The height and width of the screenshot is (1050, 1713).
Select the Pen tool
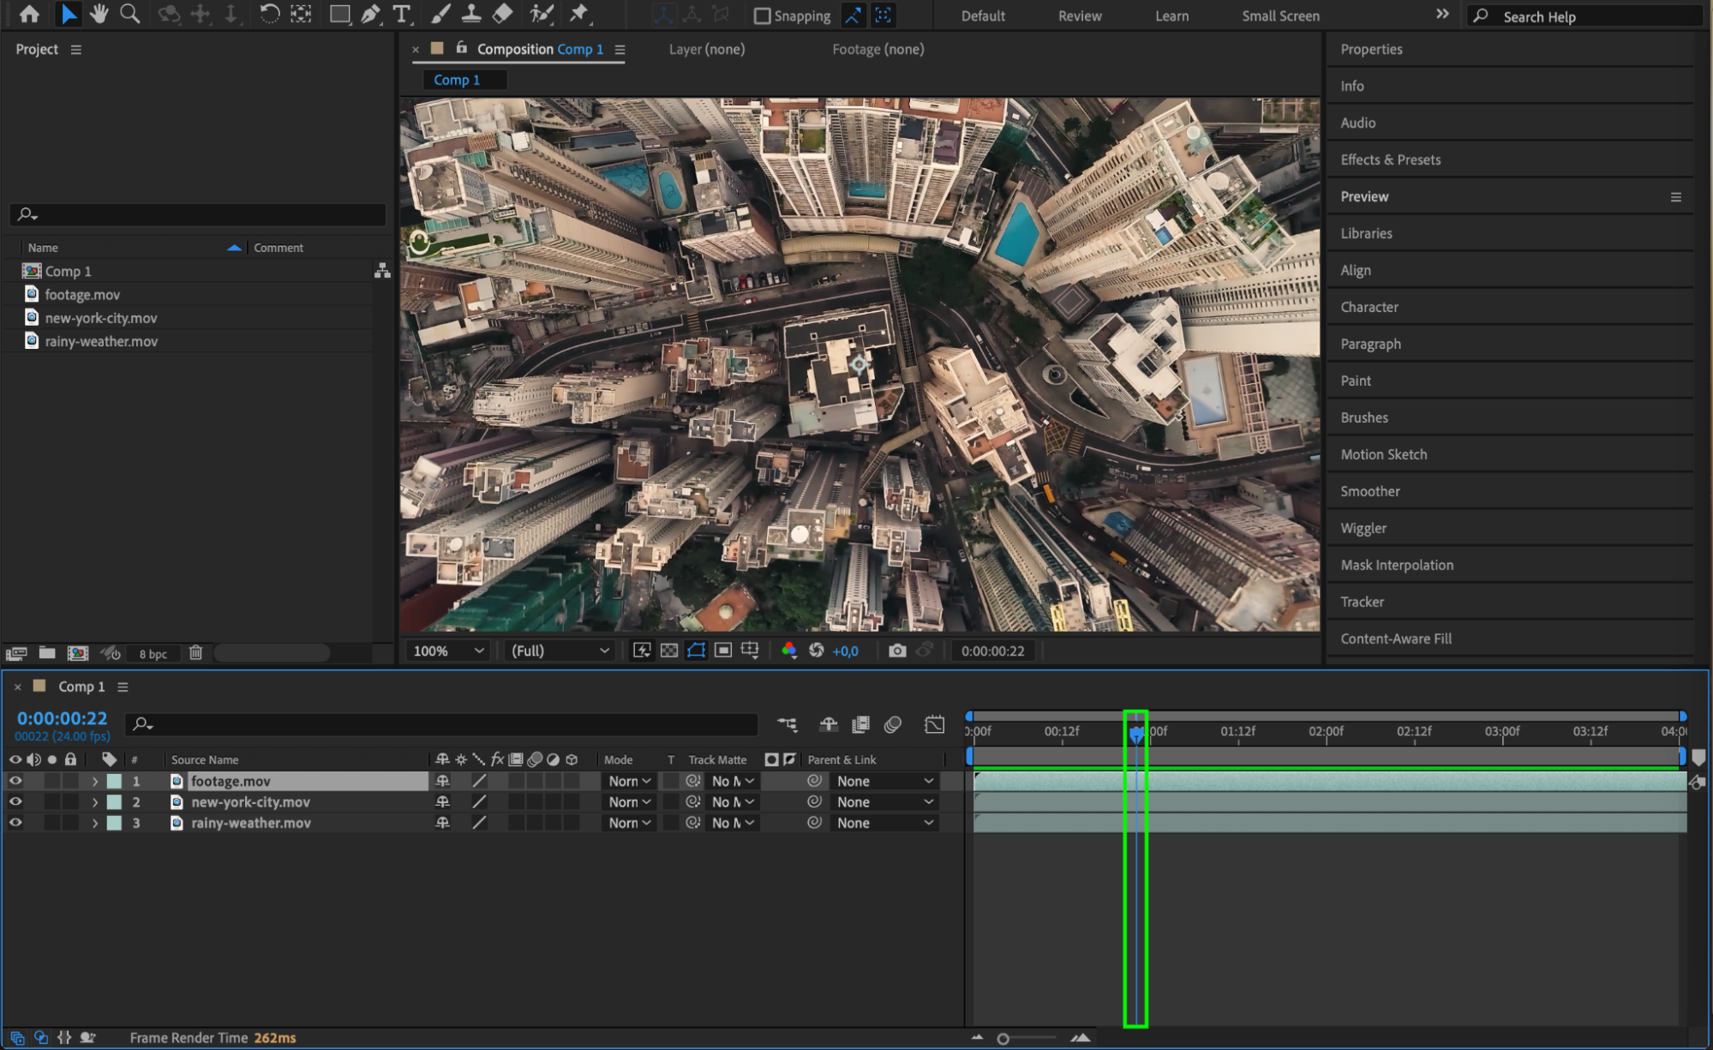370,14
